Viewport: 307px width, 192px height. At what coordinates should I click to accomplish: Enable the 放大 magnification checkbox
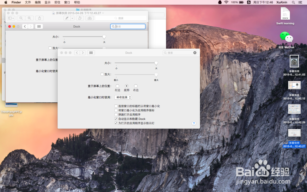pyautogui.click(x=102, y=74)
